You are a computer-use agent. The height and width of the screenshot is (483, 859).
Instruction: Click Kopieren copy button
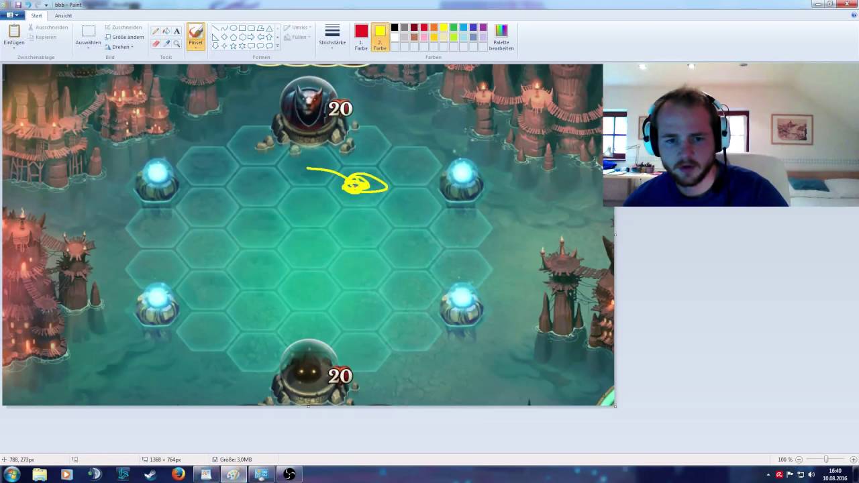[42, 37]
